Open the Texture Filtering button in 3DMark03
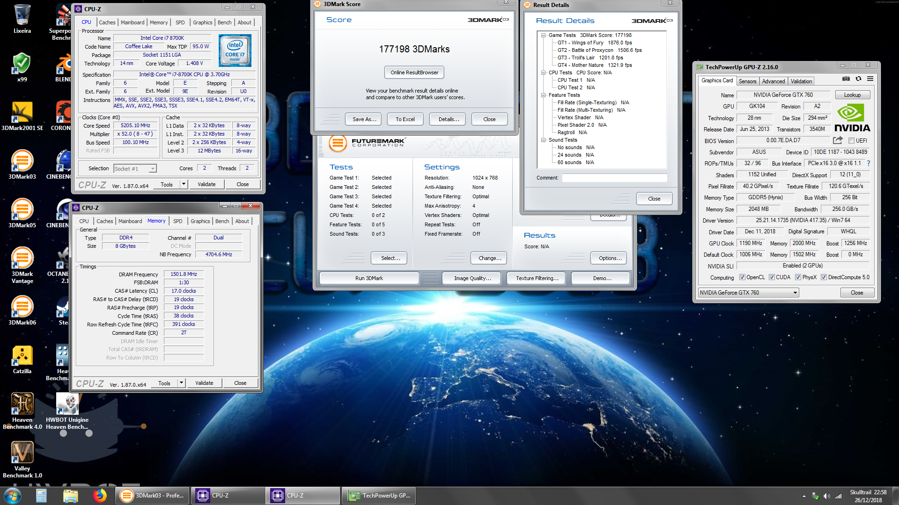Image resolution: width=899 pixels, height=505 pixels. pyautogui.click(x=537, y=278)
